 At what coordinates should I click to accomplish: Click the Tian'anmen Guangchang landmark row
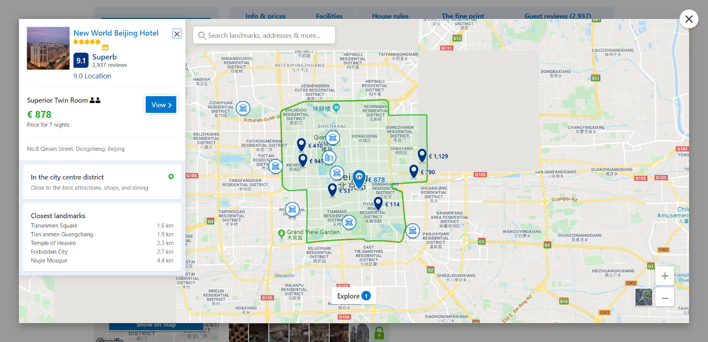[x=102, y=234]
